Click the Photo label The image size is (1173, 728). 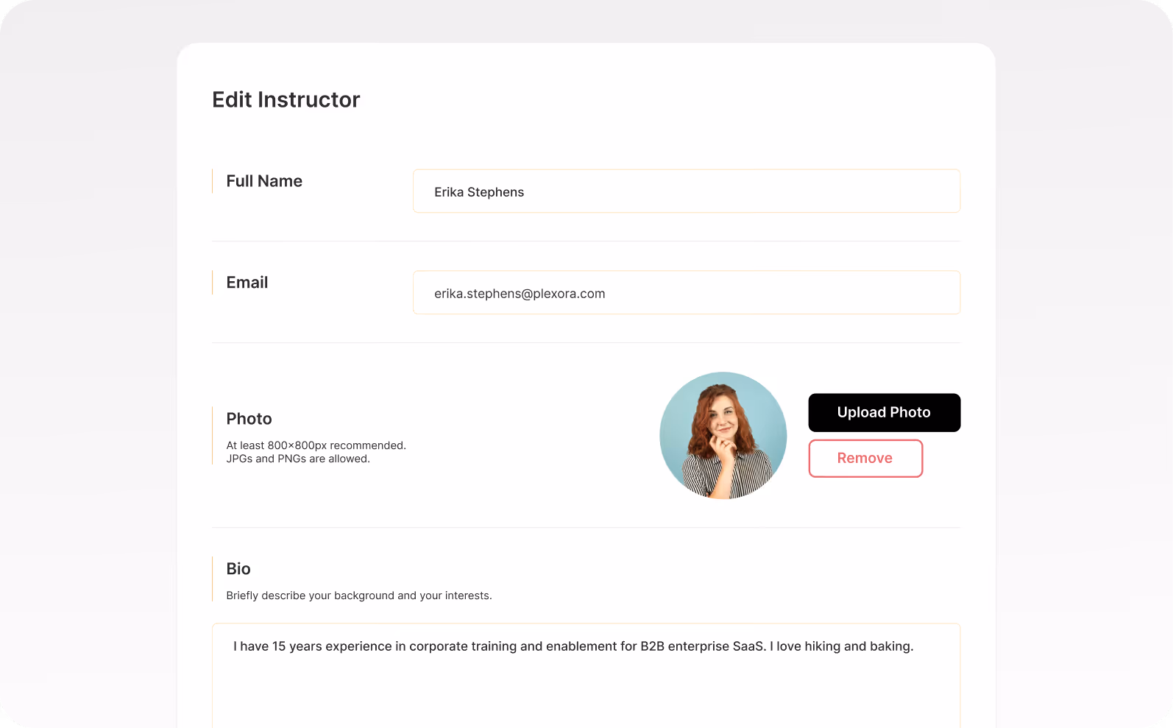249,419
